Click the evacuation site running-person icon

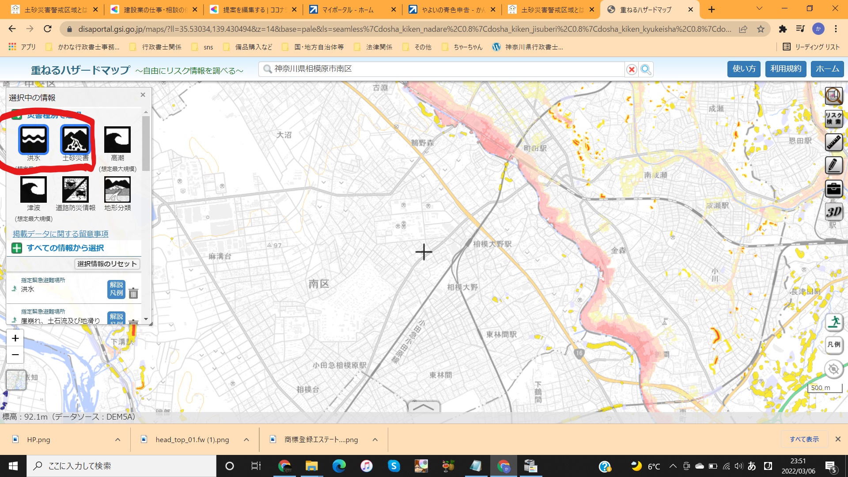click(833, 322)
